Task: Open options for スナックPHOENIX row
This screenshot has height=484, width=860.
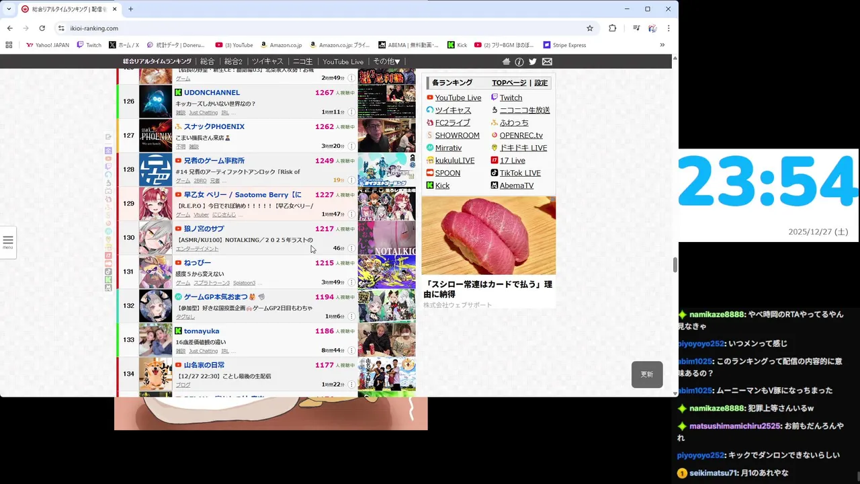Action: [x=351, y=146]
